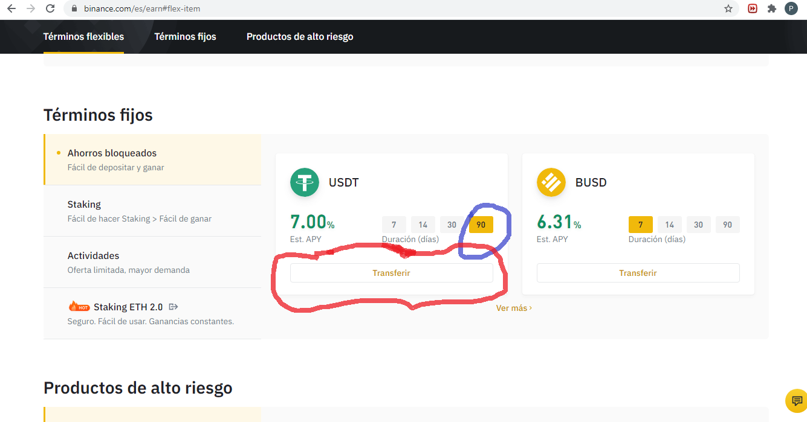Click the Duración (días) label under BUSD
The image size is (807, 422).
(657, 239)
